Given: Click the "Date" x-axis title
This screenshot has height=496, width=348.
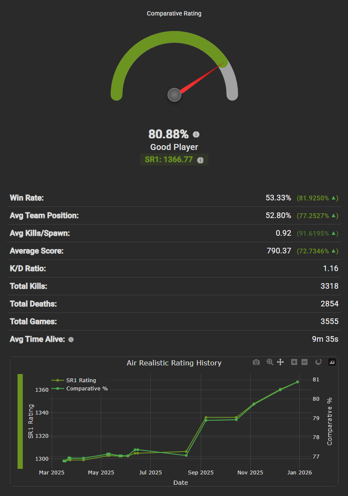Looking at the screenshot, I should coord(181,483).
